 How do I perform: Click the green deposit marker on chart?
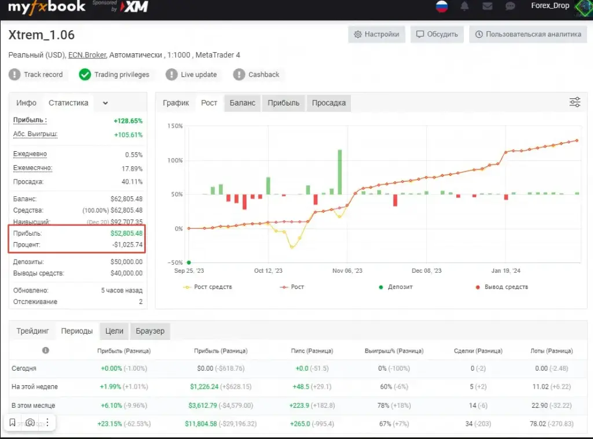189,262
